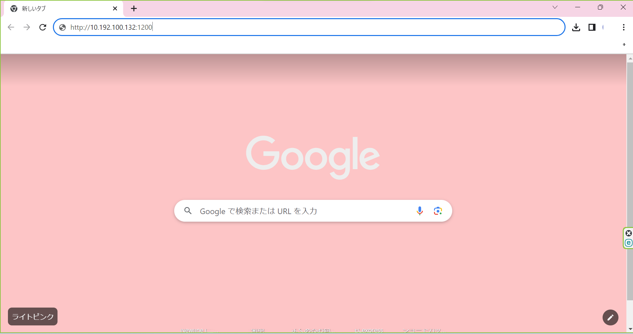Image resolution: width=633 pixels, height=334 pixels.
Task: Click the green e widget icon
Action: (x=629, y=243)
